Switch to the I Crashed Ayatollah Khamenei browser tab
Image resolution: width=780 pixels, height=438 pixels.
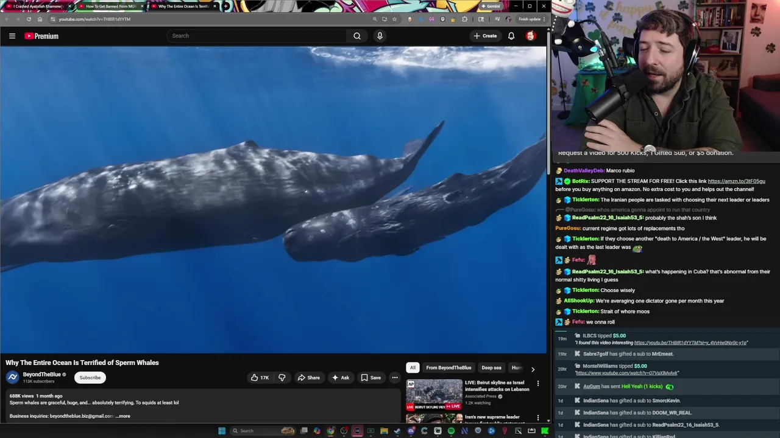[x=37, y=6]
